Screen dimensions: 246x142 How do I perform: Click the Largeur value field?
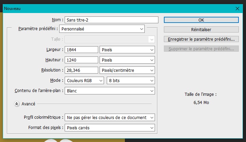pos(81,50)
